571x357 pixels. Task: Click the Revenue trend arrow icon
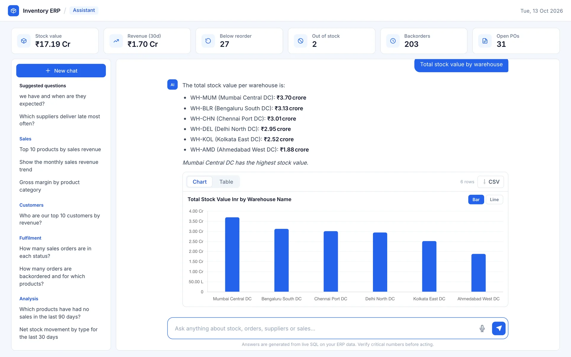pyautogui.click(x=116, y=41)
